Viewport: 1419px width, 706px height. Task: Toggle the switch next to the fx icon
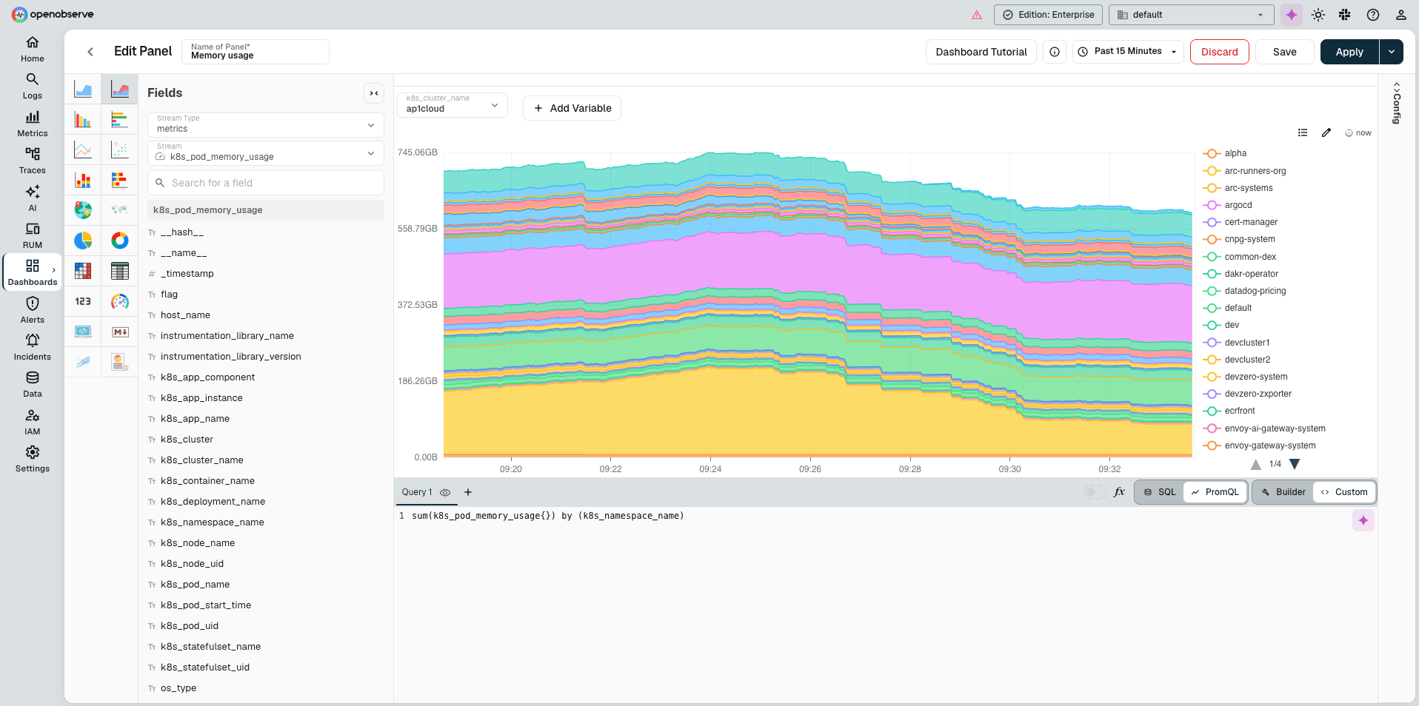click(1094, 492)
